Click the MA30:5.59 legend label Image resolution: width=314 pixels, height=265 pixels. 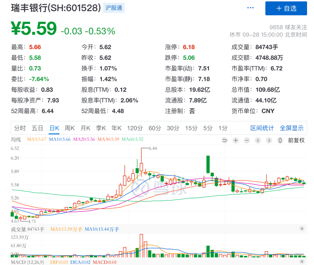[108, 139]
